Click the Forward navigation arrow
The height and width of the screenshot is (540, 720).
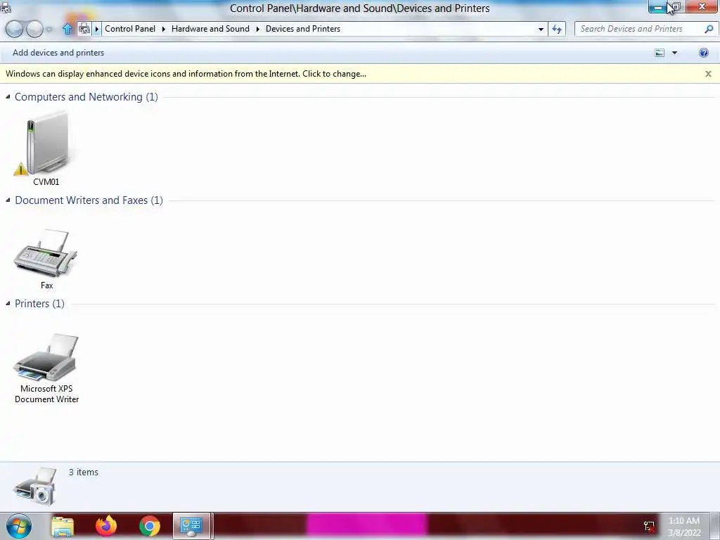[x=34, y=29]
